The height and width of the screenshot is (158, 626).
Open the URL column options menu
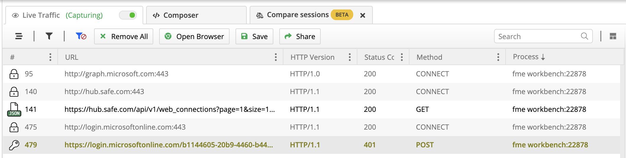(276, 57)
